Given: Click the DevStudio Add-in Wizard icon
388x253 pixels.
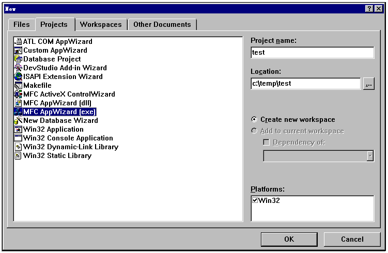Looking at the screenshot, I should click(x=18, y=68).
